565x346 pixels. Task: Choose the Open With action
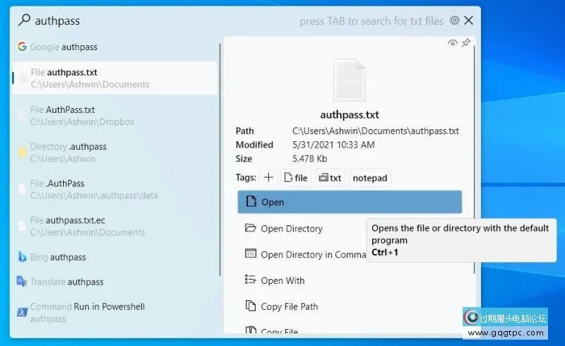(282, 280)
